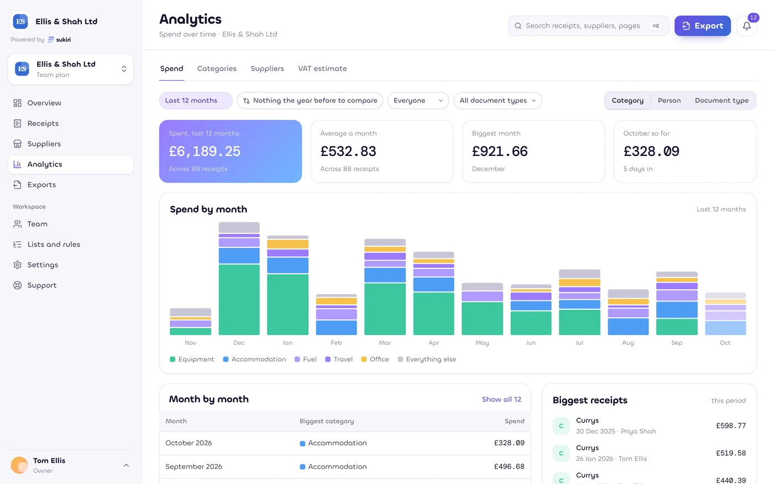Viewport: 774px width, 484px height.
Task: Open Lists and rules page
Action: tap(71, 244)
